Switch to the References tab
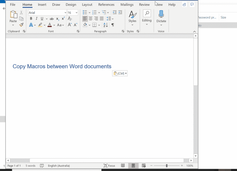The width and height of the screenshot is (237, 171). point(106,5)
